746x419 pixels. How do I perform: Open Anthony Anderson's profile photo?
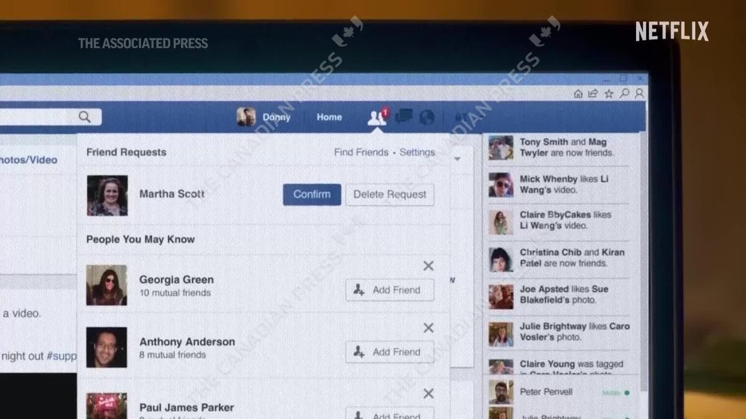(x=106, y=347)
